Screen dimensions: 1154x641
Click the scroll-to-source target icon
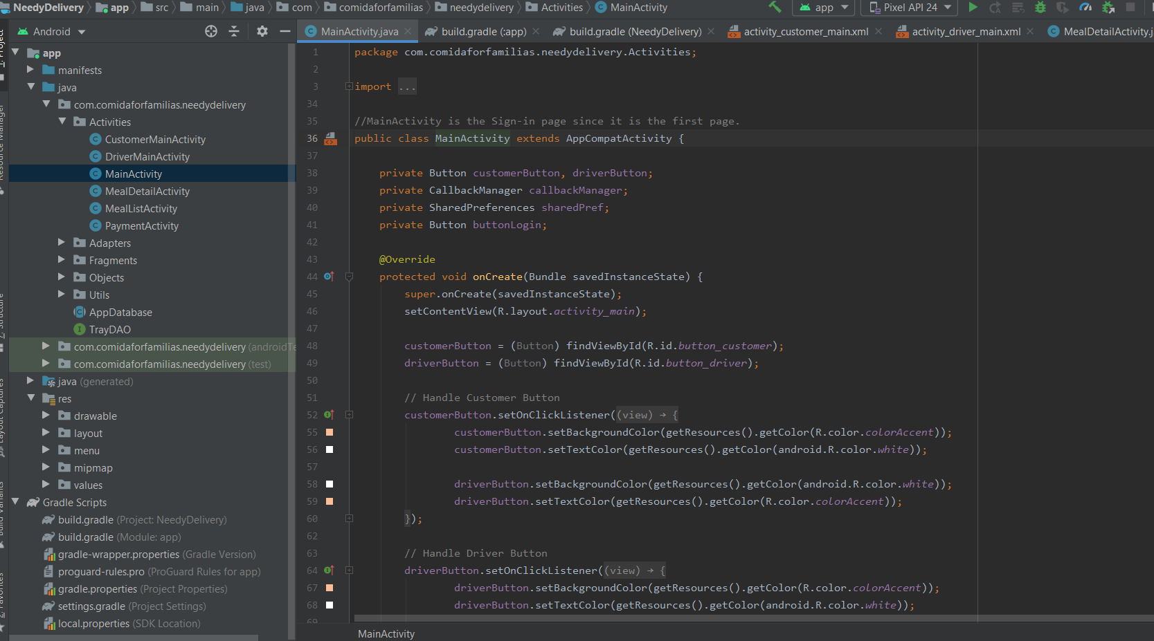pyautogui.click(x=211, y=31)
